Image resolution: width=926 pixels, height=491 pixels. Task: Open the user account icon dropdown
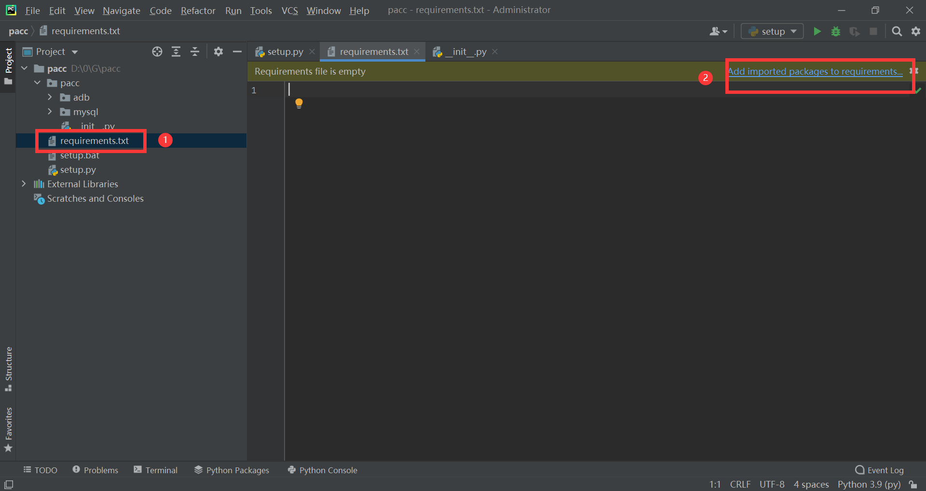pos(718,31)
